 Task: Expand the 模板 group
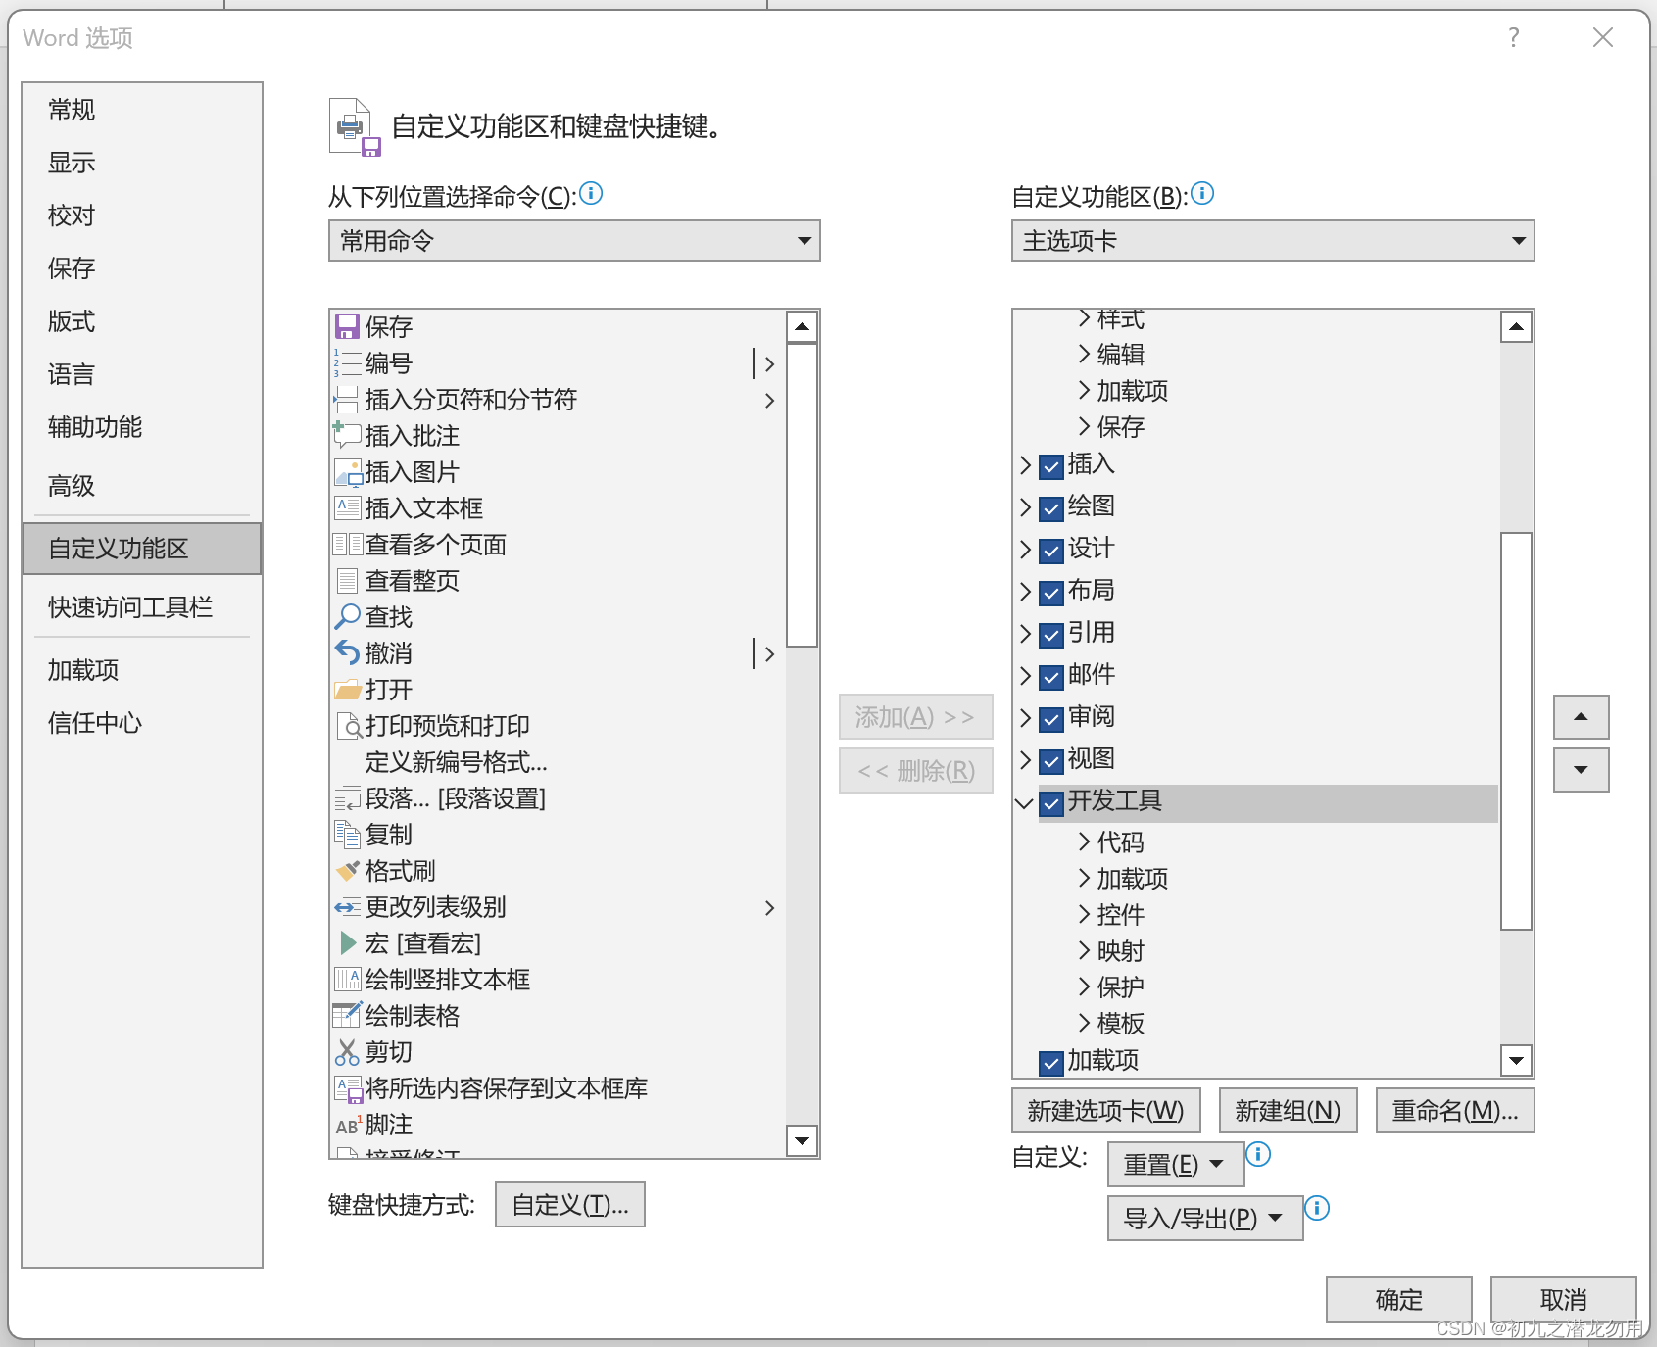click(x=1084, y=1023)
